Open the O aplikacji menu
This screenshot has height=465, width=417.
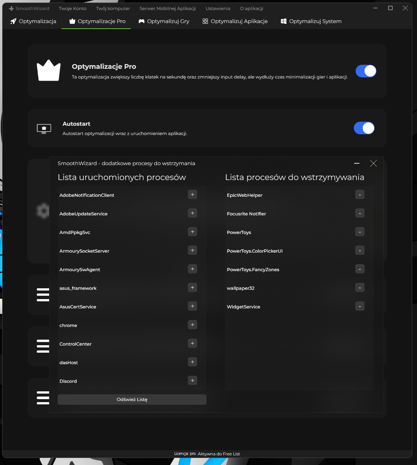click(251, 9)
